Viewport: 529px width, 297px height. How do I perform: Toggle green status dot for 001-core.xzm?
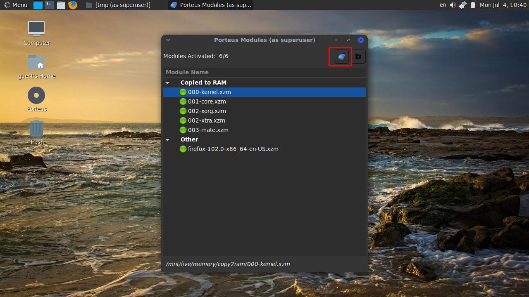(183, 101)
